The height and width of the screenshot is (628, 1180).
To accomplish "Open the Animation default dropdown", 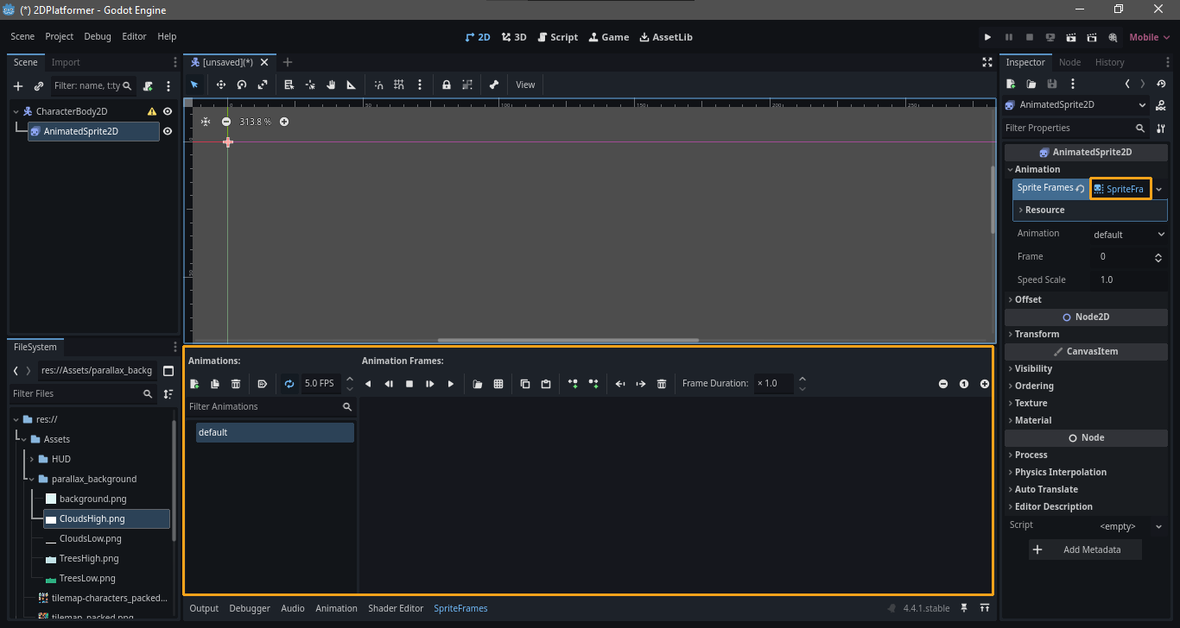I will coord(1129,234).
